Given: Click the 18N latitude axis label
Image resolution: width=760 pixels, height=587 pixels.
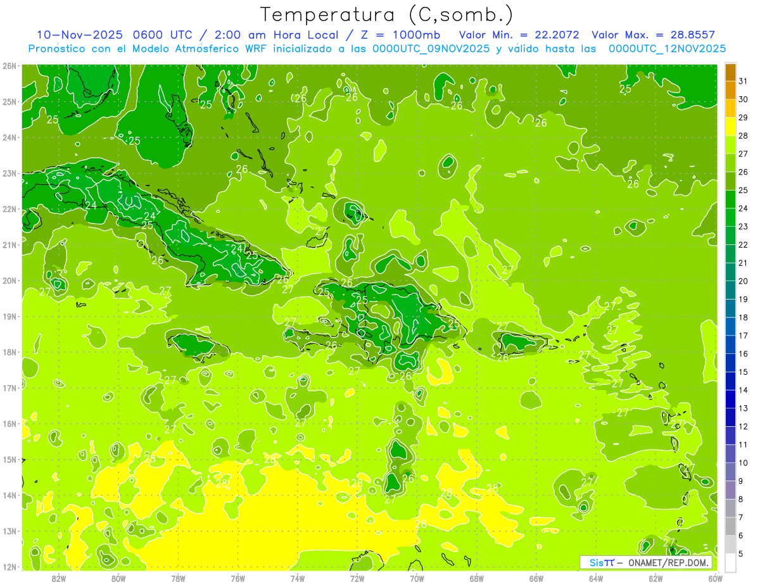Looking at the screenshot, I should click(x=9, y=352).
